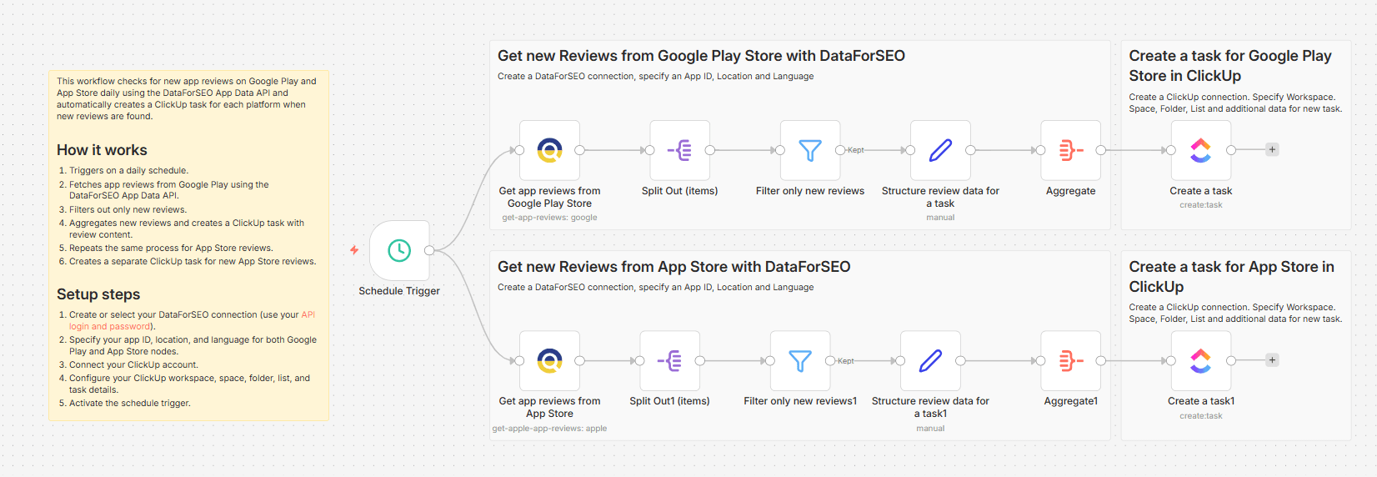
Task: Click 'Get new Reviews from App Store with DataForSEO' title
Action: (x=673, y=267)
